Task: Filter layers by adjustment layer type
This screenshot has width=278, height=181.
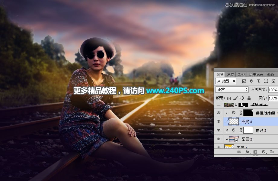Action: tap(251, 81)
